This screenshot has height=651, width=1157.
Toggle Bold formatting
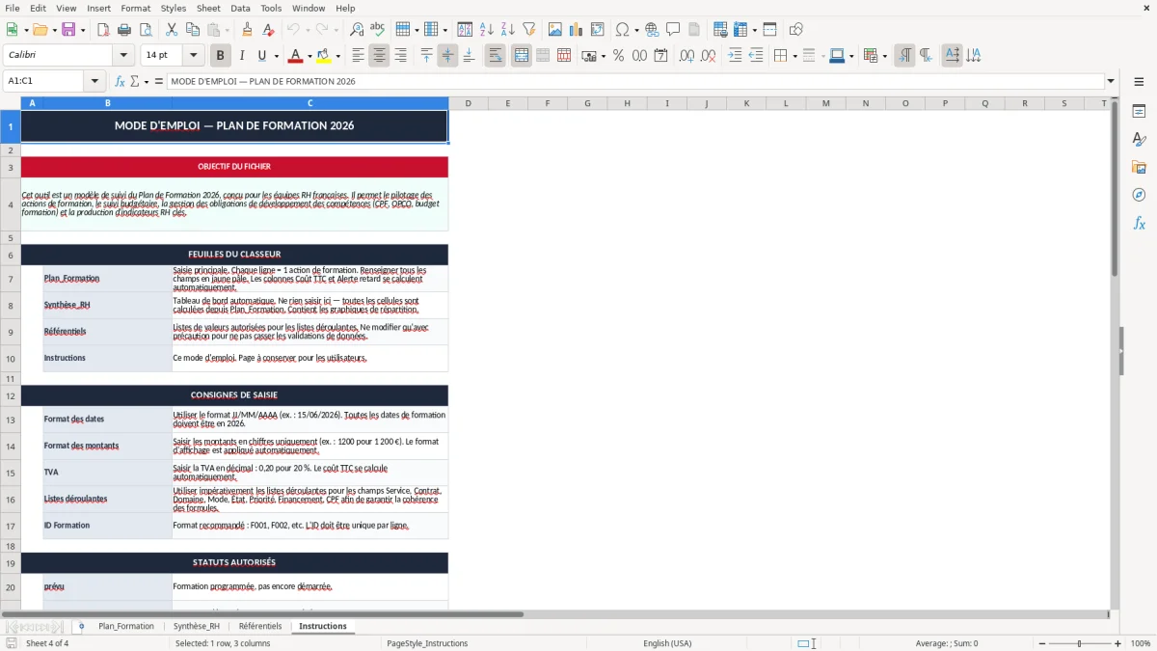coord(220,56)
